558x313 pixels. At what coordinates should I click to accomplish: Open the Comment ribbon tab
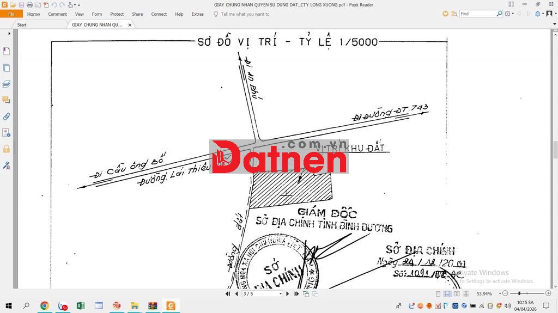[x=57, y=14]
